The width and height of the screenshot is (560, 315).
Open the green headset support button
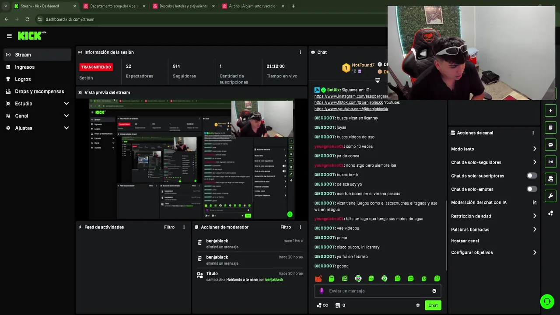pyautogui.click(x=546, y=301)
